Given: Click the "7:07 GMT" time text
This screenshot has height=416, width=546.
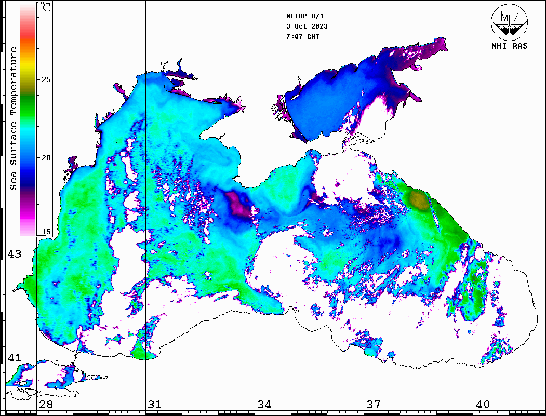Looking at the screenshot, I should (302, 36).
